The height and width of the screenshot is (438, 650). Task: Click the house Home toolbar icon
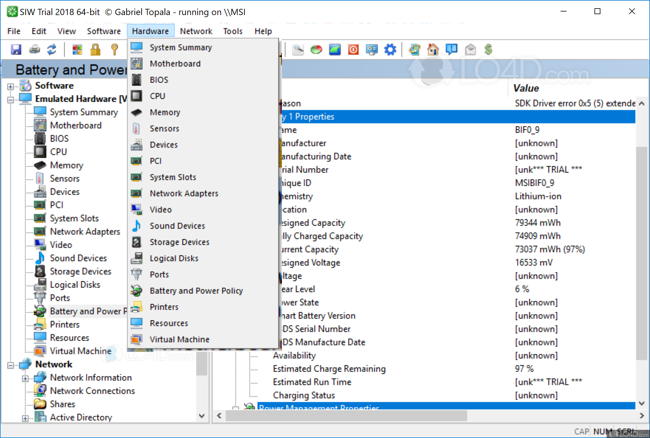point(433,50)
